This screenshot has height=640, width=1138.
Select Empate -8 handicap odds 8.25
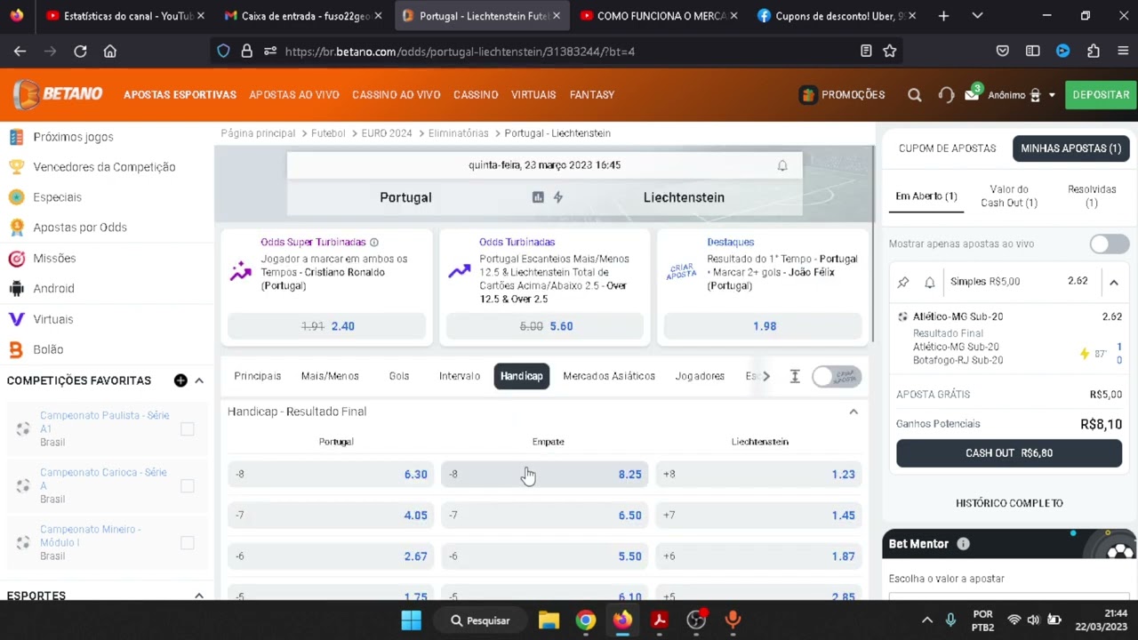[x=544, y=475]
